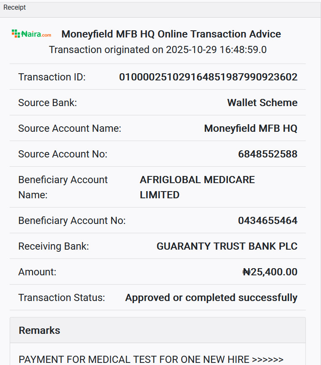The image size is (321, 365).
Task: Click the Source Account Name label
Action: click(x=70, y=128)
